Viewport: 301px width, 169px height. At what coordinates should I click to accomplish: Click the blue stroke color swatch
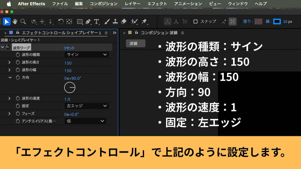point(277,22)
